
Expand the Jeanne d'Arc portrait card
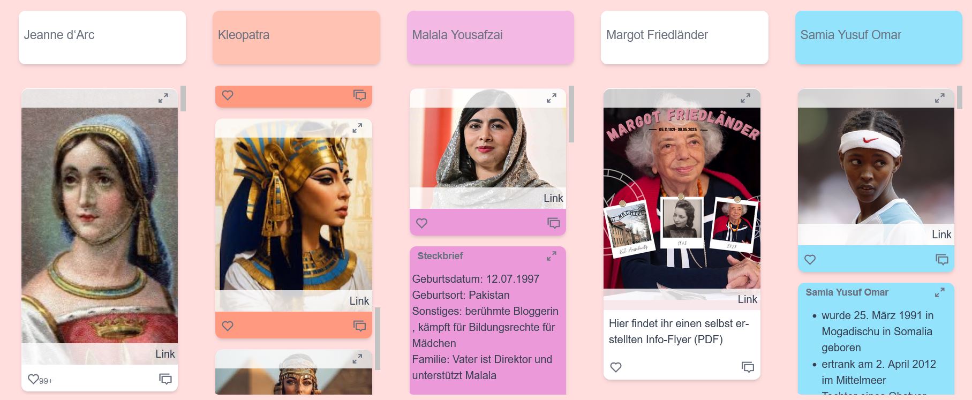click(163, 98)
